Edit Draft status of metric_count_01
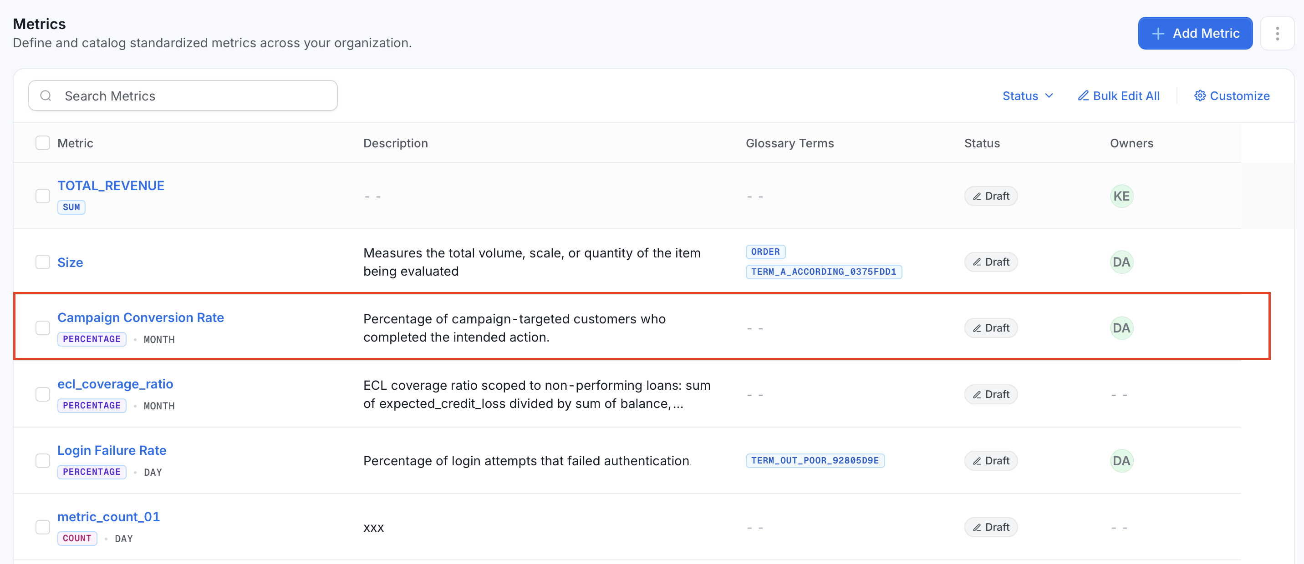This screenshot has height=564, width=1304. pyautogui.click(x=991, y=527)
